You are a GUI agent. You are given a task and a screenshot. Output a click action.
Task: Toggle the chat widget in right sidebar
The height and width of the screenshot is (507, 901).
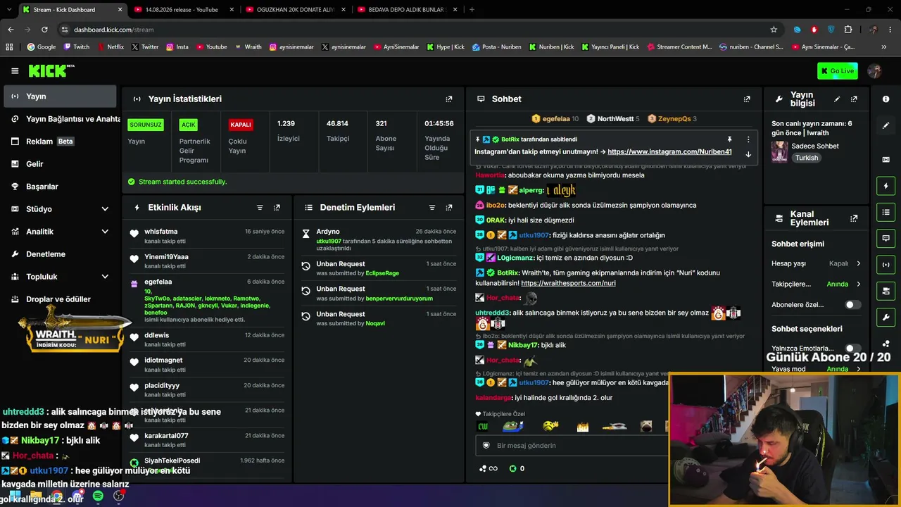coord(886,238)
